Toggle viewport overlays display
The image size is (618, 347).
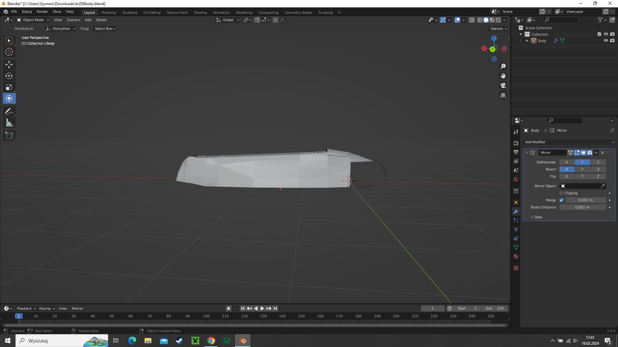pos(457,20)
